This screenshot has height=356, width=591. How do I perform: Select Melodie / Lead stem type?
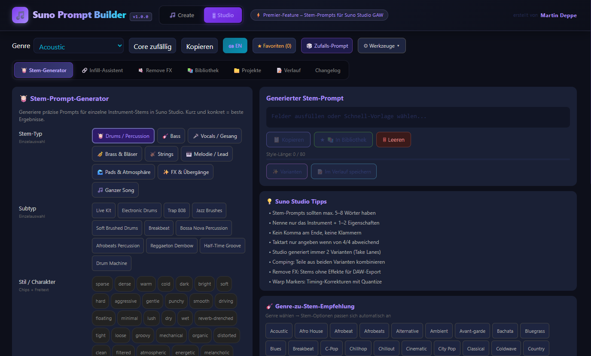(x=207, y=154)
